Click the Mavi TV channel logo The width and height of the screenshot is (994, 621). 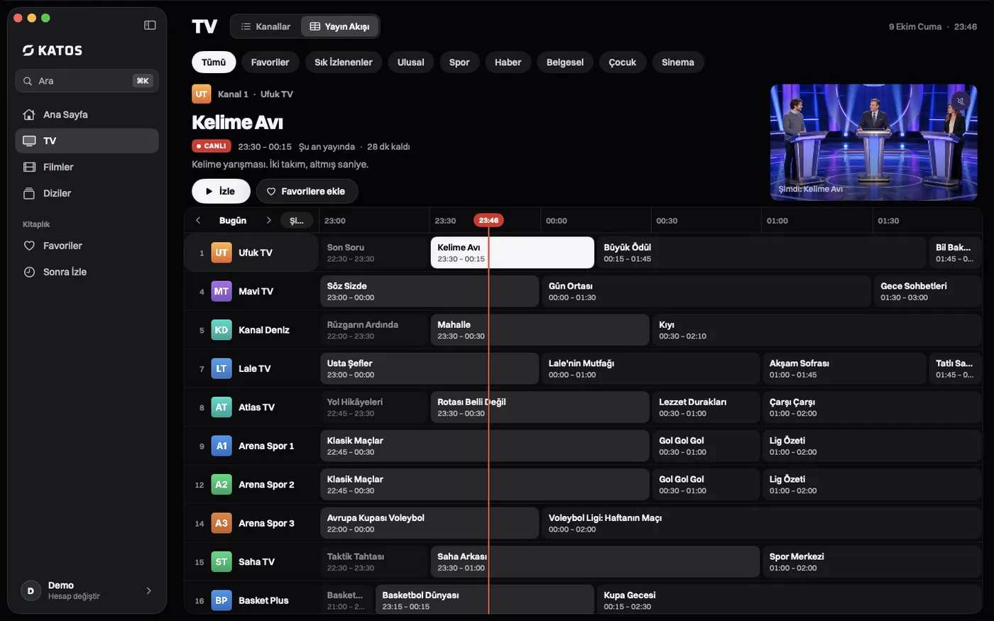222,291
